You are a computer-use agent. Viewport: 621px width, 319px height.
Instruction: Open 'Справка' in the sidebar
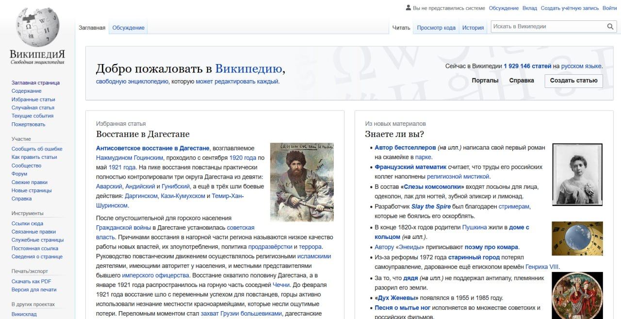click(22, 199)
